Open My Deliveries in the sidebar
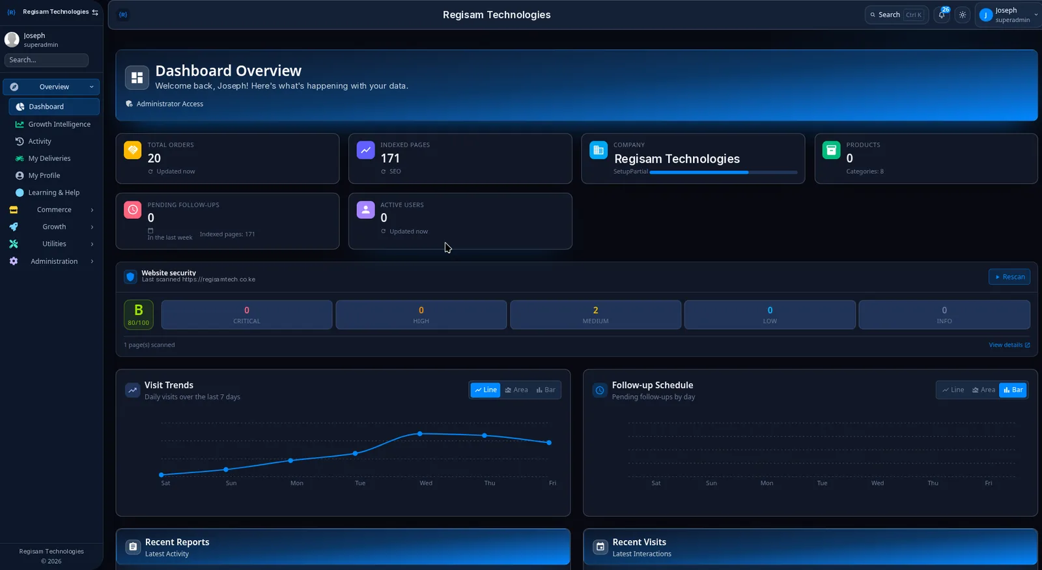Screen dimensions: 1042x570 pyautogui.click(x=54, y=158)
